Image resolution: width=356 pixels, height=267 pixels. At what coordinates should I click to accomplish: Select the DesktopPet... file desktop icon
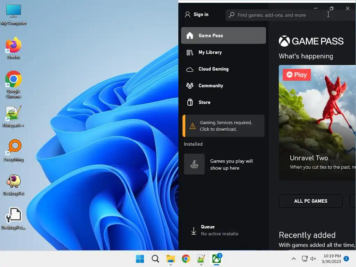pos(14,218)
